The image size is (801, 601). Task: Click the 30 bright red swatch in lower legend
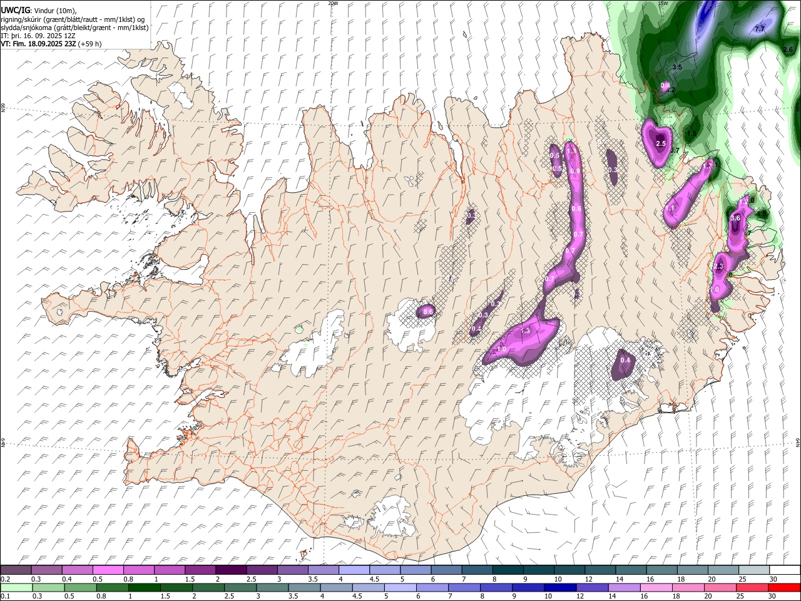783,588
